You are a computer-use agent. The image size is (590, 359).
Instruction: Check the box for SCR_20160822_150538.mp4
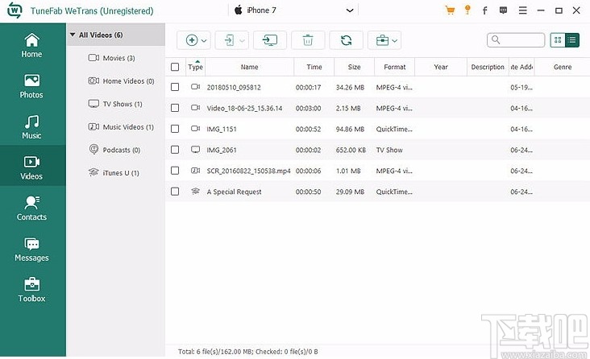coord(175,171)
